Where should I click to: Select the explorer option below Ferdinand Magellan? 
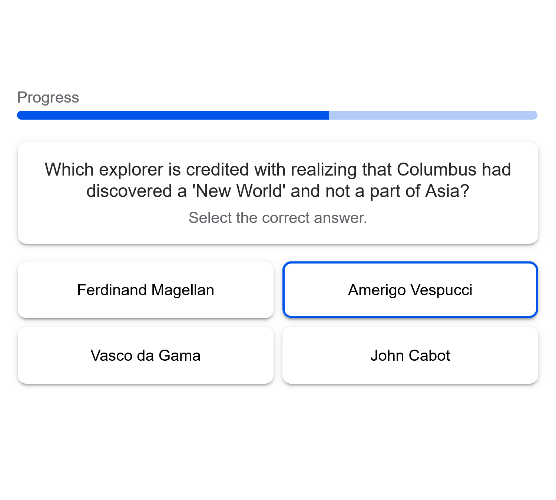point(146,355)
